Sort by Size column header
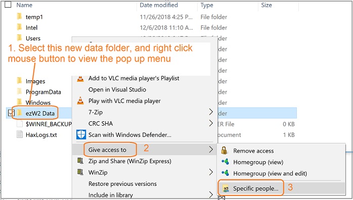This screenshot has width=353, height=200. click(267, 5)
